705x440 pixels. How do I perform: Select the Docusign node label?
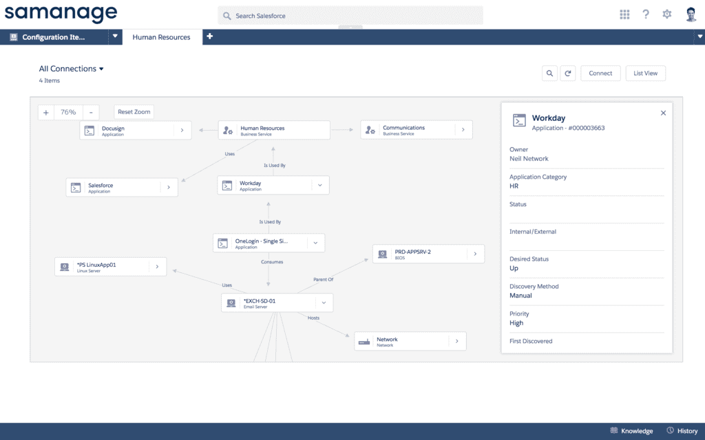113,129
